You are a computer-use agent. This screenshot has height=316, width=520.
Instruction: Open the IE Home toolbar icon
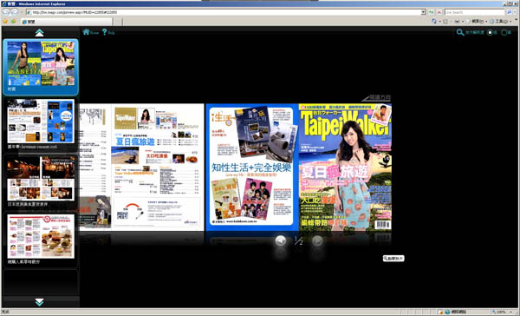coord(434,21)
